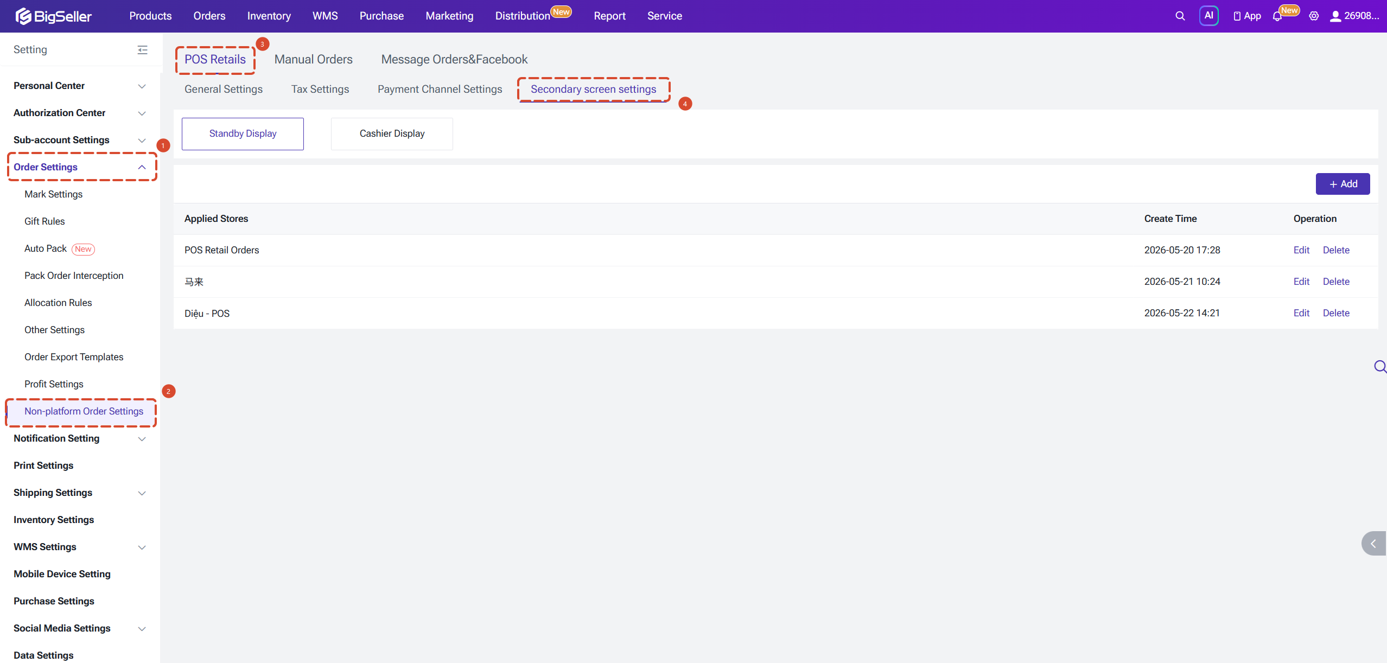This screenshot has width=1387, height=663.
Task: Edit the 马来 store row
Action: (1301, 282)
